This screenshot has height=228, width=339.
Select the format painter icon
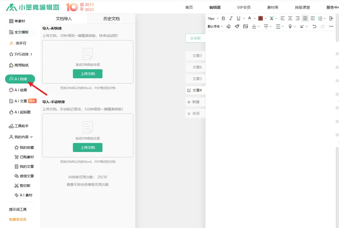[237, 26]
